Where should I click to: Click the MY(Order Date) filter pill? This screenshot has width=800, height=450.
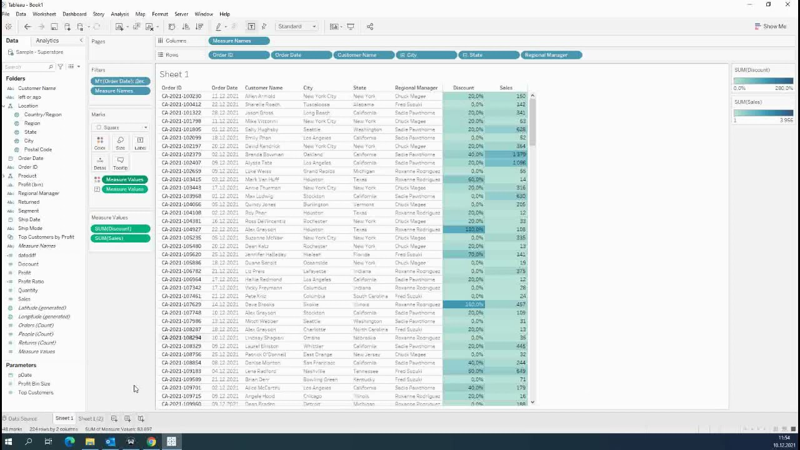tap(121, 81)
